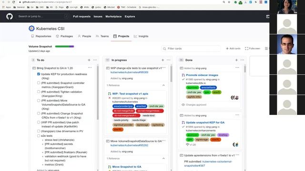Reload the page with the browser refresh icon

click(13, 2)
